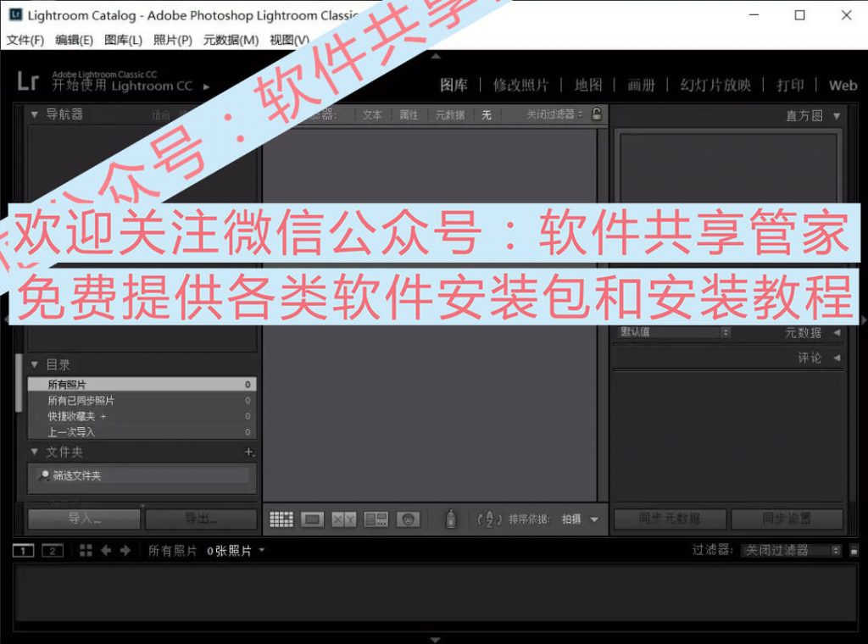868x644 pixels.
Task: Switch to the 图库 module
Action: click(x=454, y=86)
